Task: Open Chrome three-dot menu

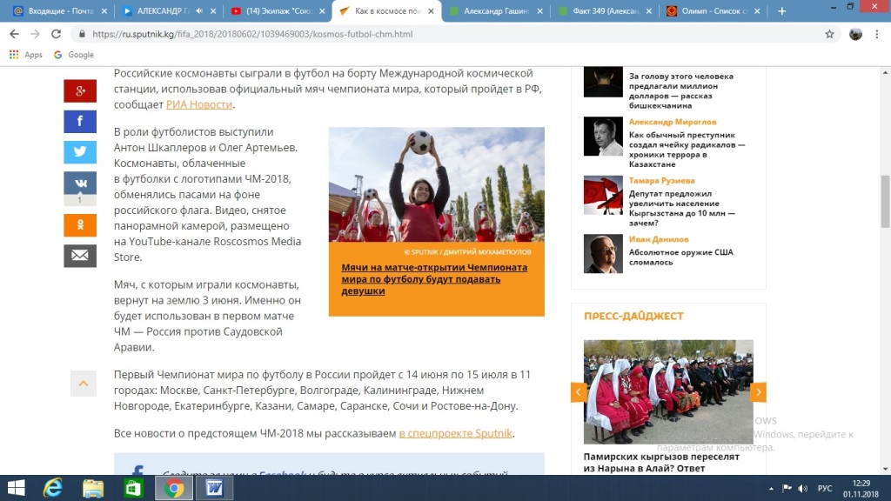Action: (877, 34)
